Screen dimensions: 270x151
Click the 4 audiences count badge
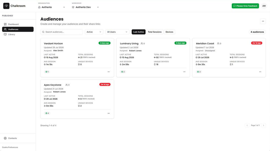257,32
